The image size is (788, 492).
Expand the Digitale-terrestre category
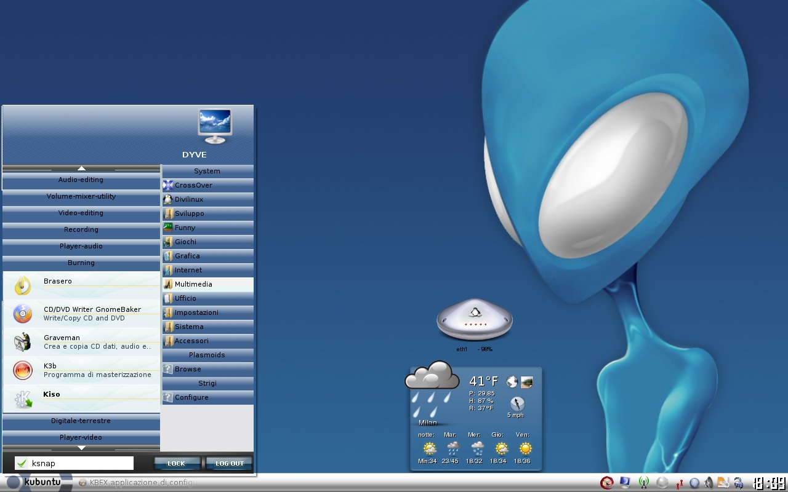coord(81,421)
